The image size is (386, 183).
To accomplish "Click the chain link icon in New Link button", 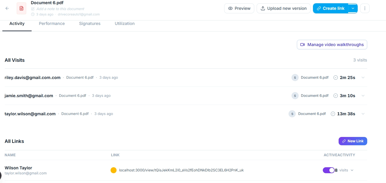I will tap(344, 141).
